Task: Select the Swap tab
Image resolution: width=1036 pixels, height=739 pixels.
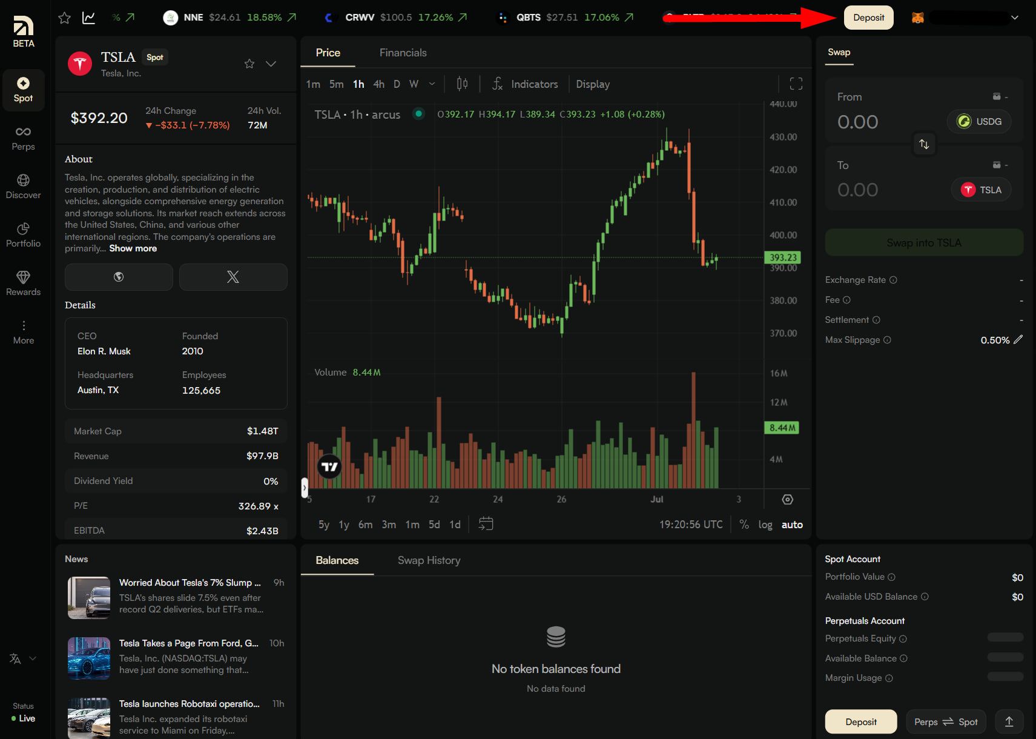Action: pyautogui.click(x=839, y=53)
